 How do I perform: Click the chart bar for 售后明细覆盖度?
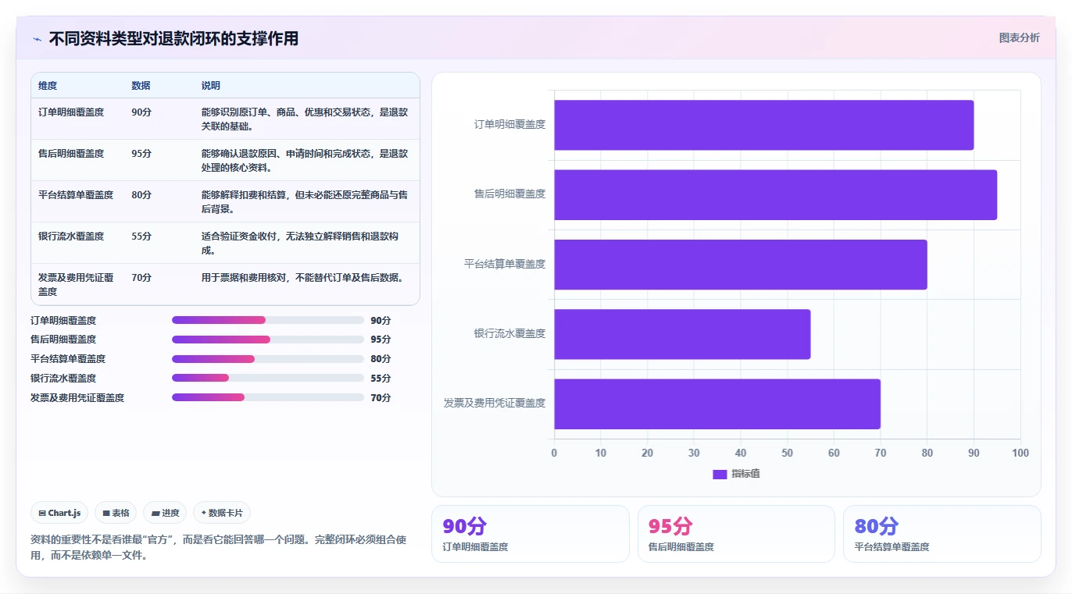click(776, 194)
